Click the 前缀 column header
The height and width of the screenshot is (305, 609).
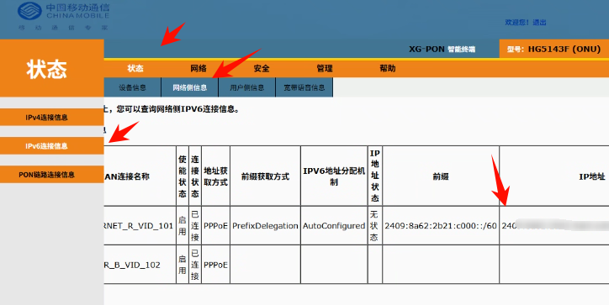click(441, 176)
